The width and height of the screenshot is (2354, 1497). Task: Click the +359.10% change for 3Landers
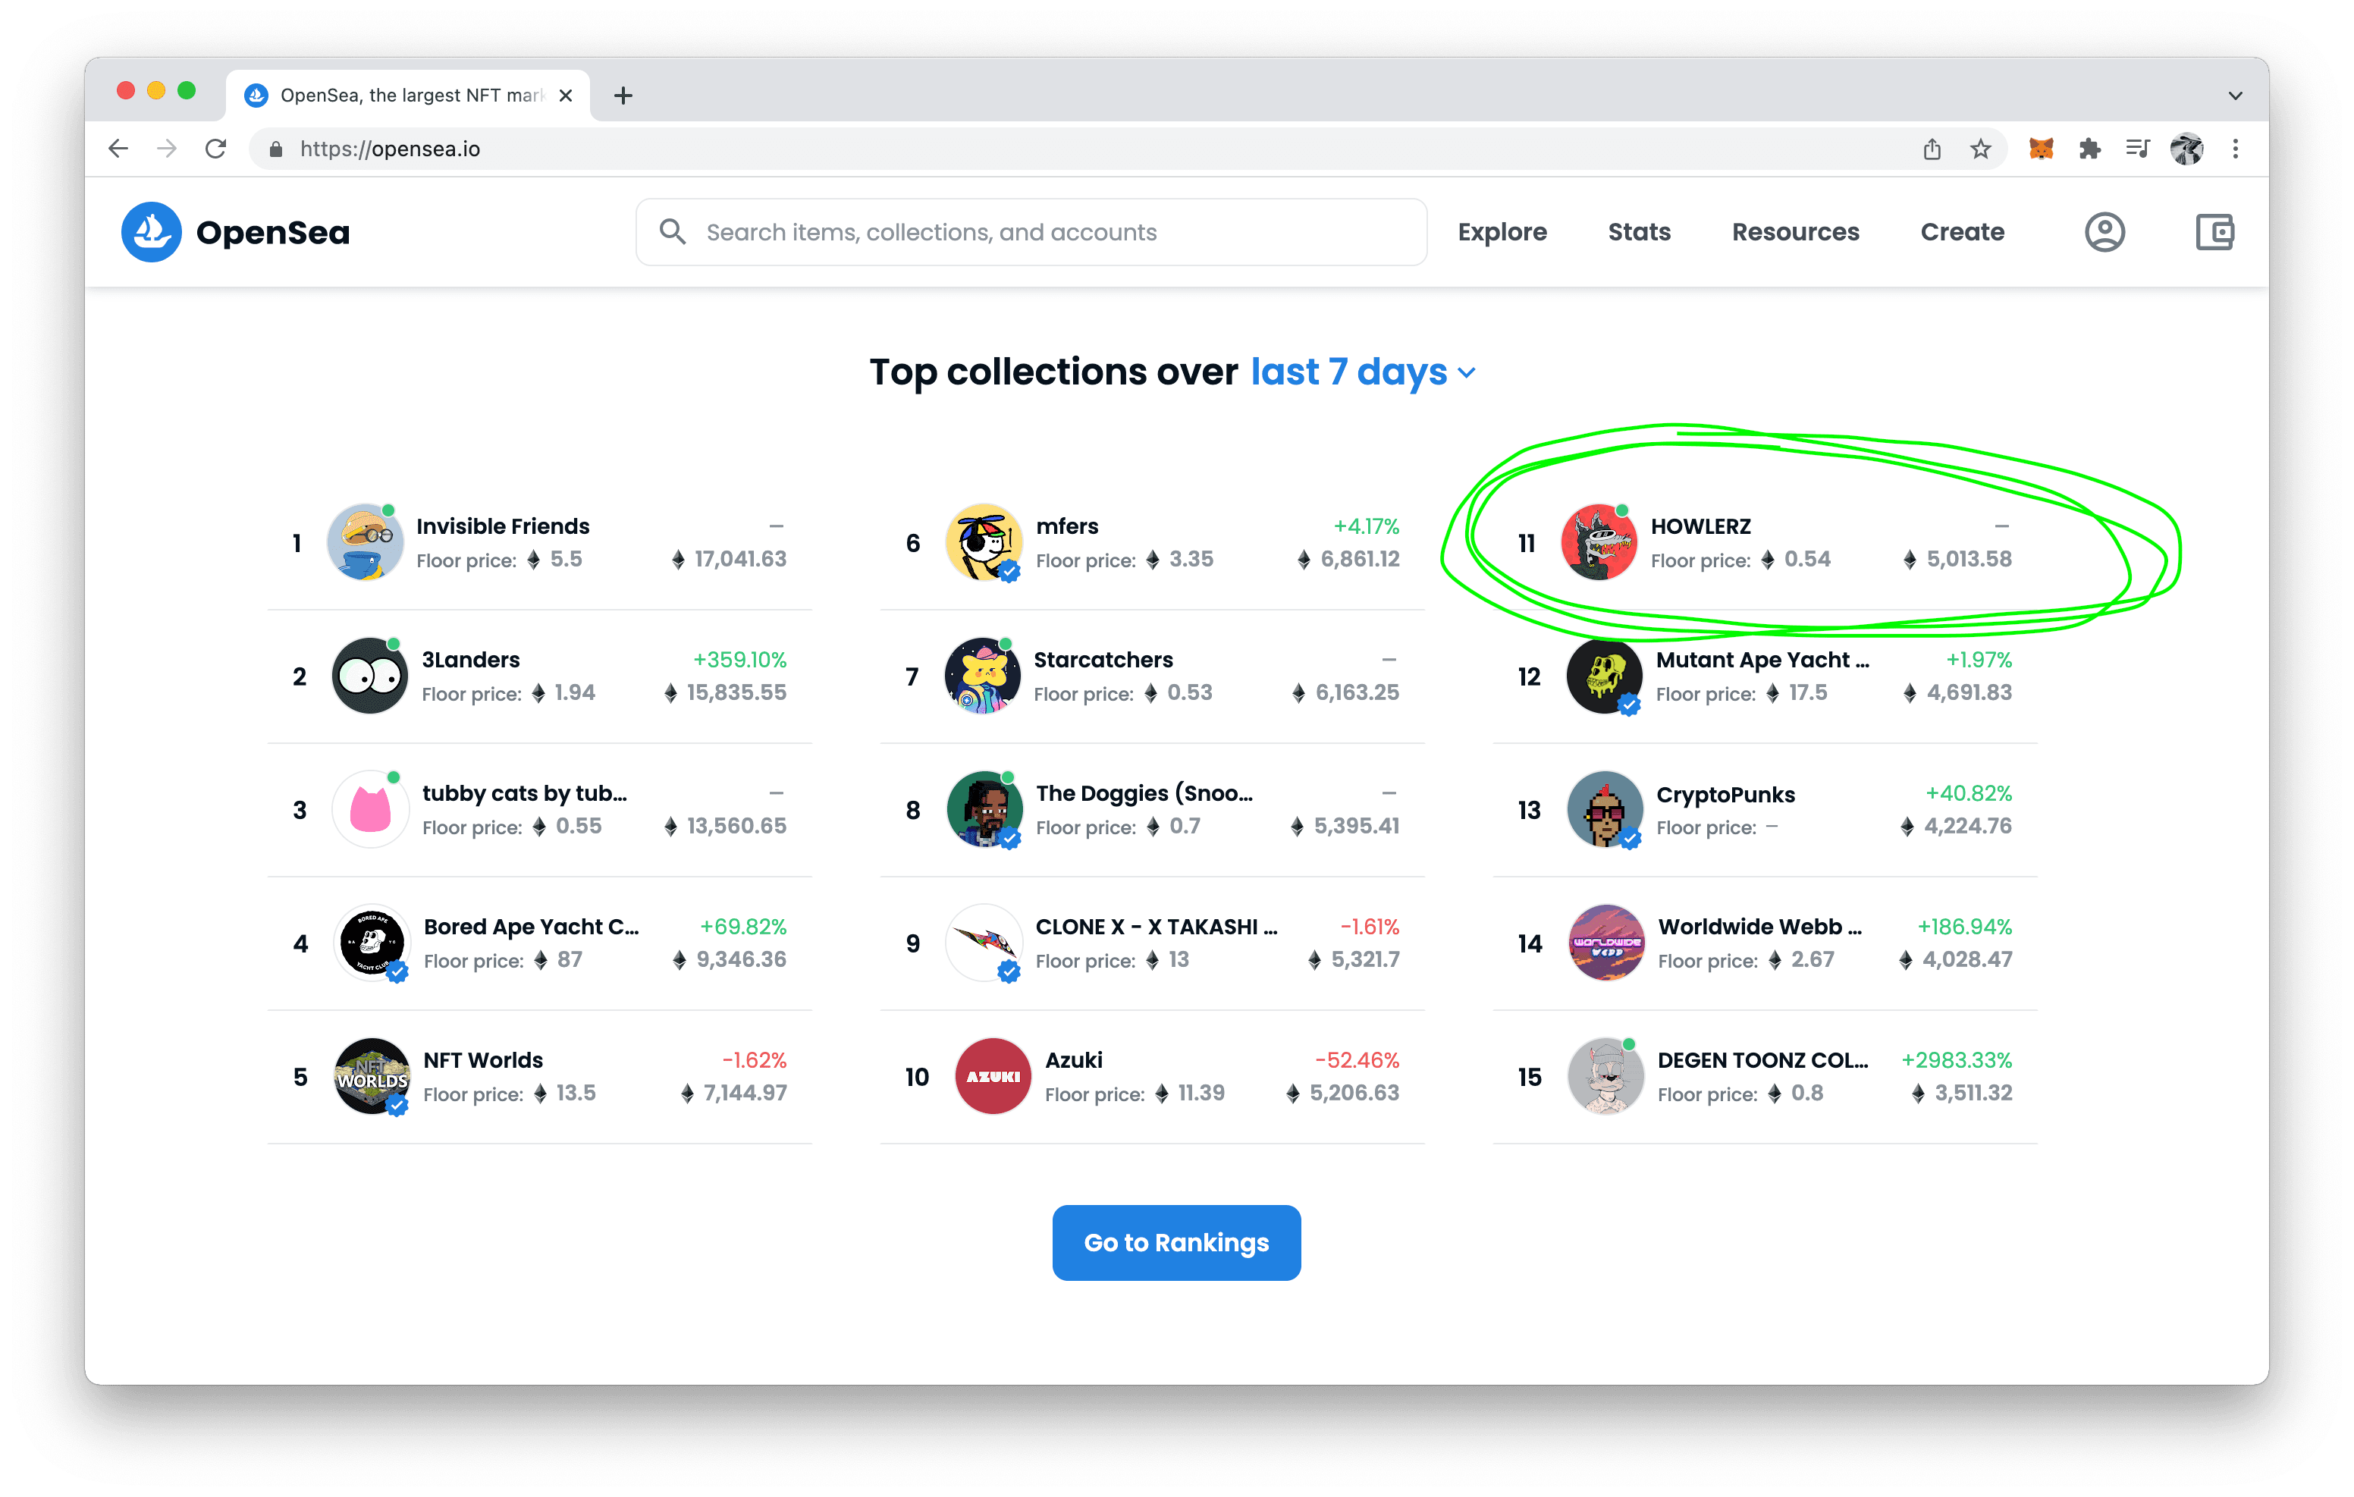tap(739, 660)
